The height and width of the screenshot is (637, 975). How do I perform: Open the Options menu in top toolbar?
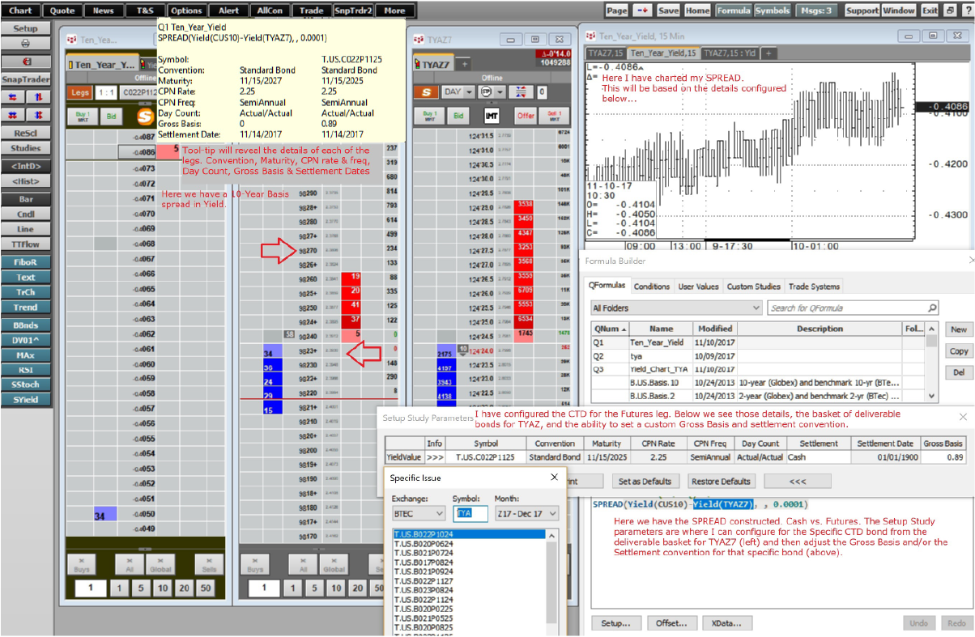click(186, 11)
